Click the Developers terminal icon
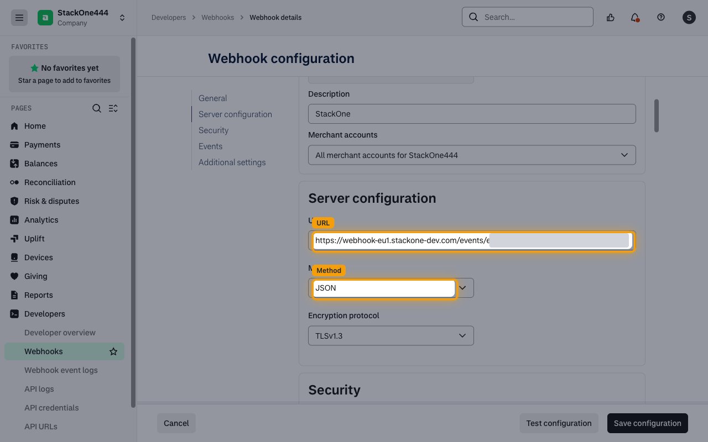 pos(14,314)
